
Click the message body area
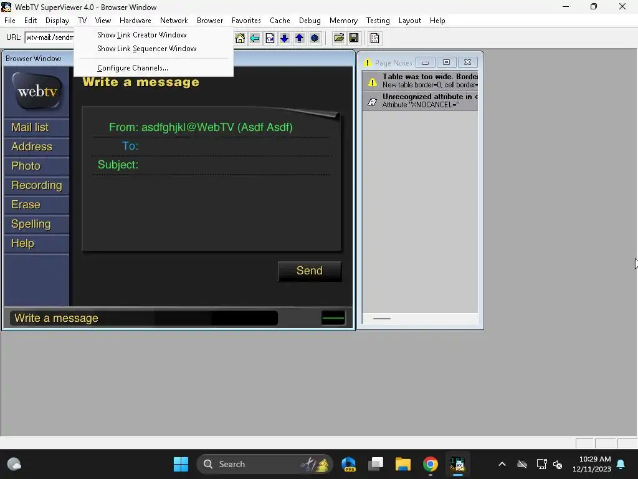(x=212, y=212)
